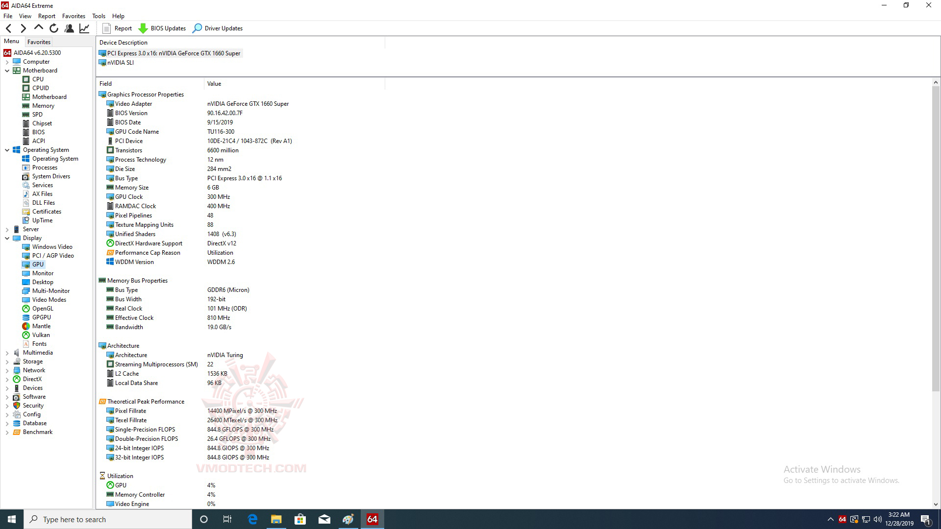Click the Forward navigation arrow
941x529 pixels.
click(x=23, y=28)
